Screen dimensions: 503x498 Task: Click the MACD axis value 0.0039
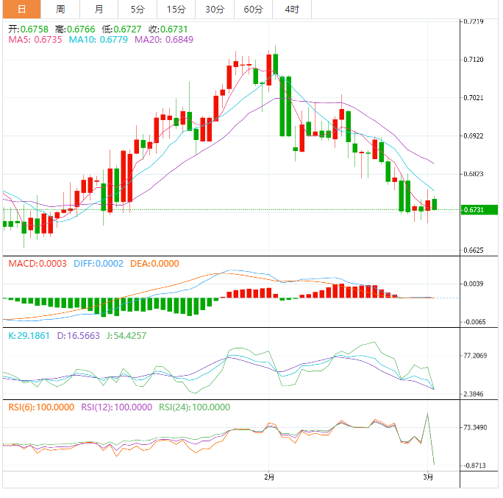(x=474, y=284)
